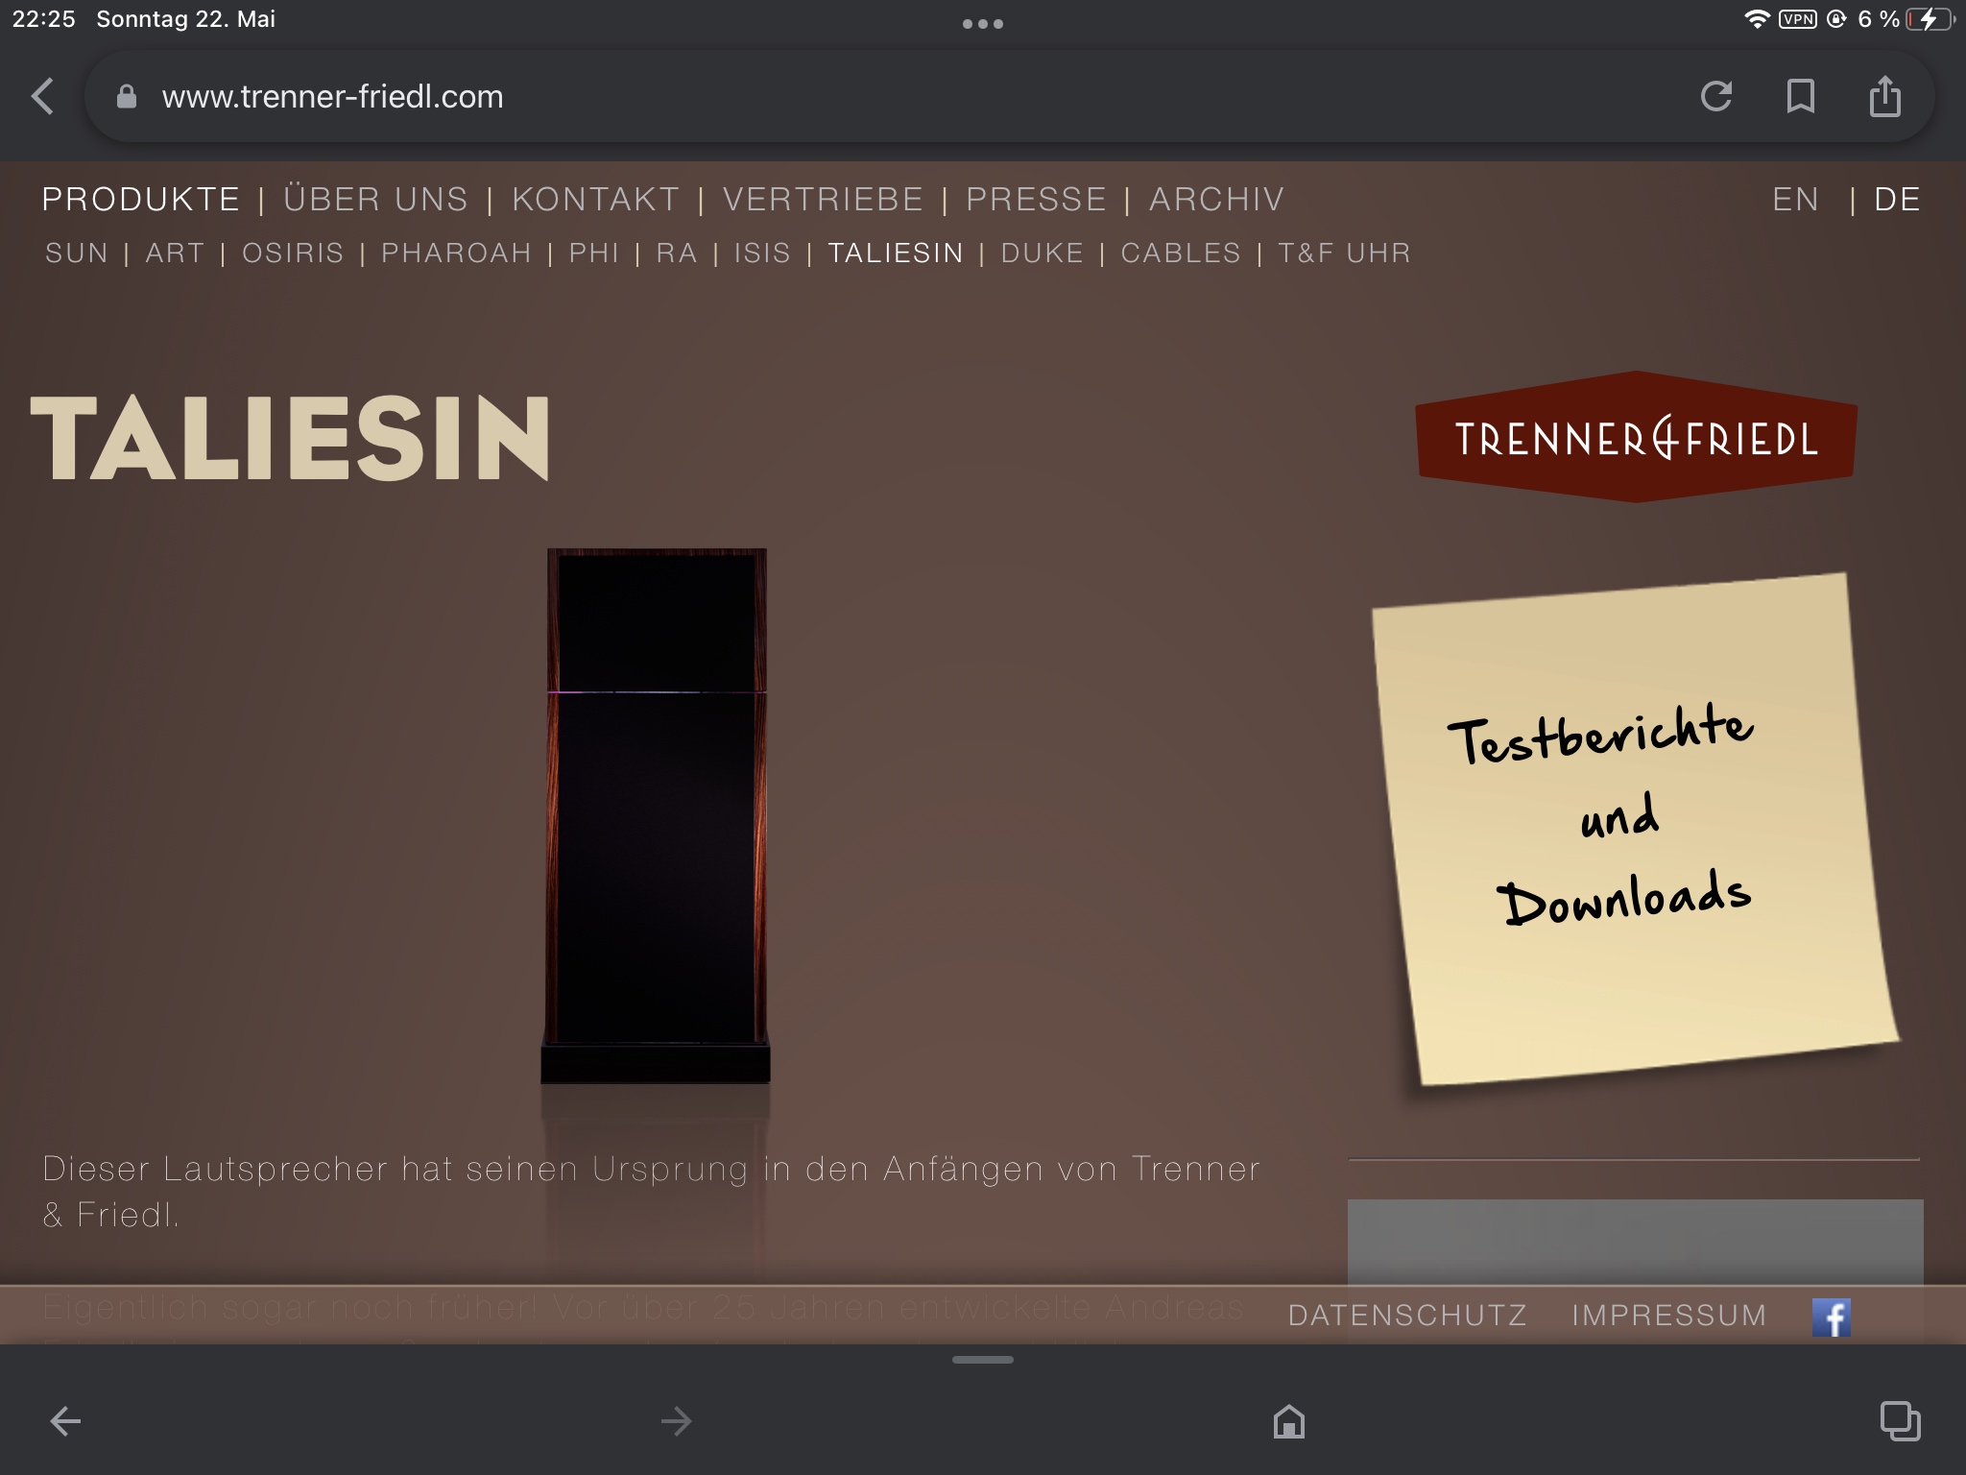Image resolution: width=1966 pixels, height=1475 pixels.
Task: Select the TALIESIN product
Action: pyautogui.click(x=896, y=253)
